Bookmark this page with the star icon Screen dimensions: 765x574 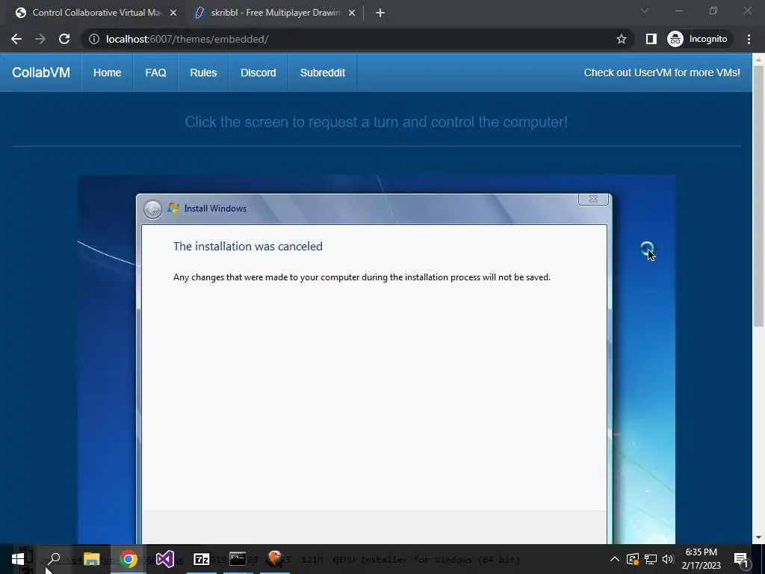621,39
